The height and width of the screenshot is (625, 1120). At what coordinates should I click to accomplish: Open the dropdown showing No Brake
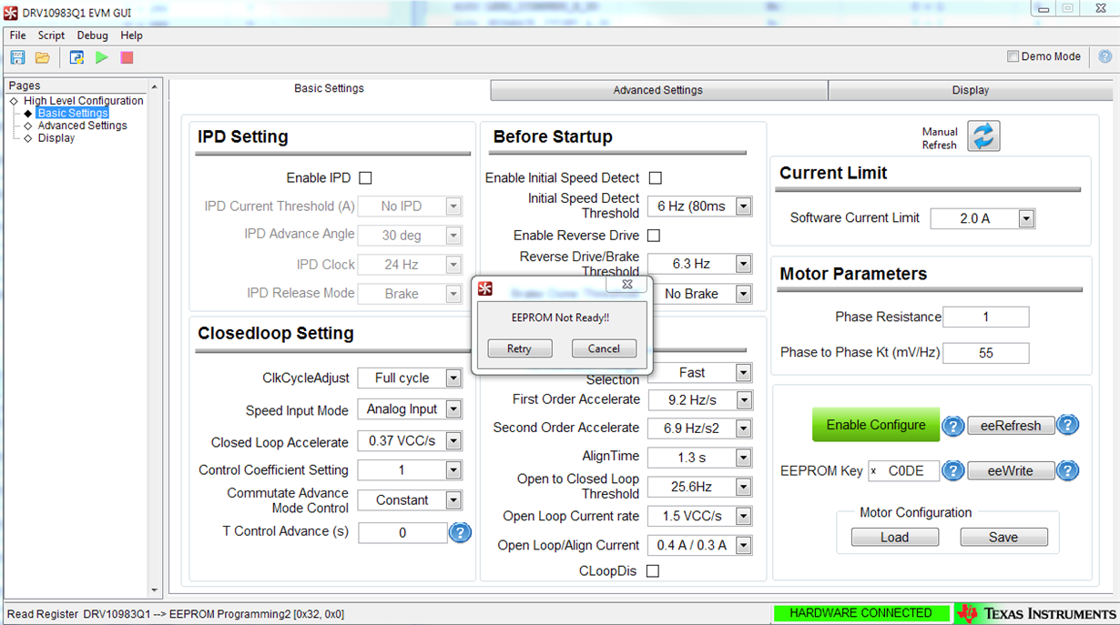click(x=743, y=294)
